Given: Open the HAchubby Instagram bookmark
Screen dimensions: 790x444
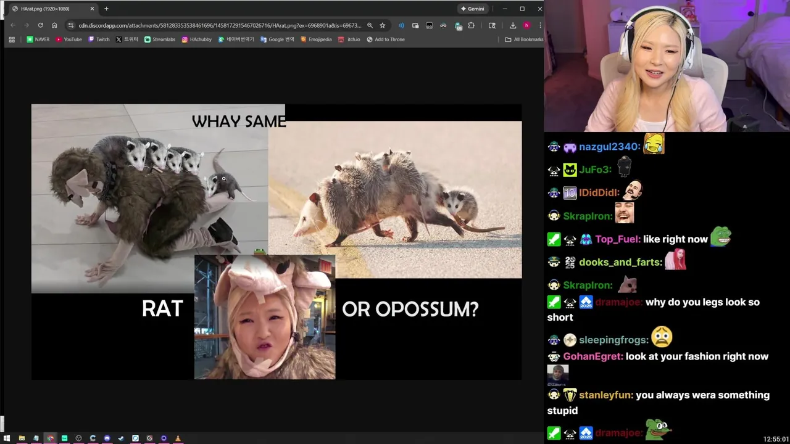Looking at the screenshot, I should tap(196, 39).
